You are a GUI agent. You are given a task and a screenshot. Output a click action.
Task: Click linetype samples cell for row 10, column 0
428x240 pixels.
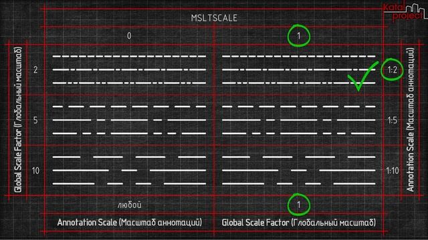pyautogui.click(x=129, y=171)
